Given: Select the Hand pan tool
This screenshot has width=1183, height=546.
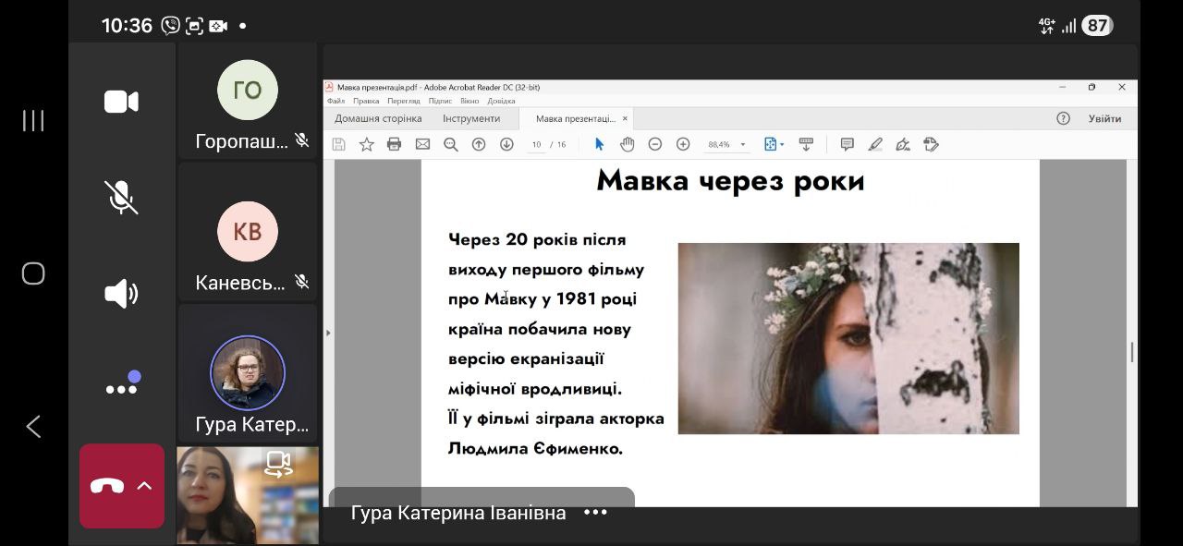Looking at the screenshot, I should click(x=628, y=144).
